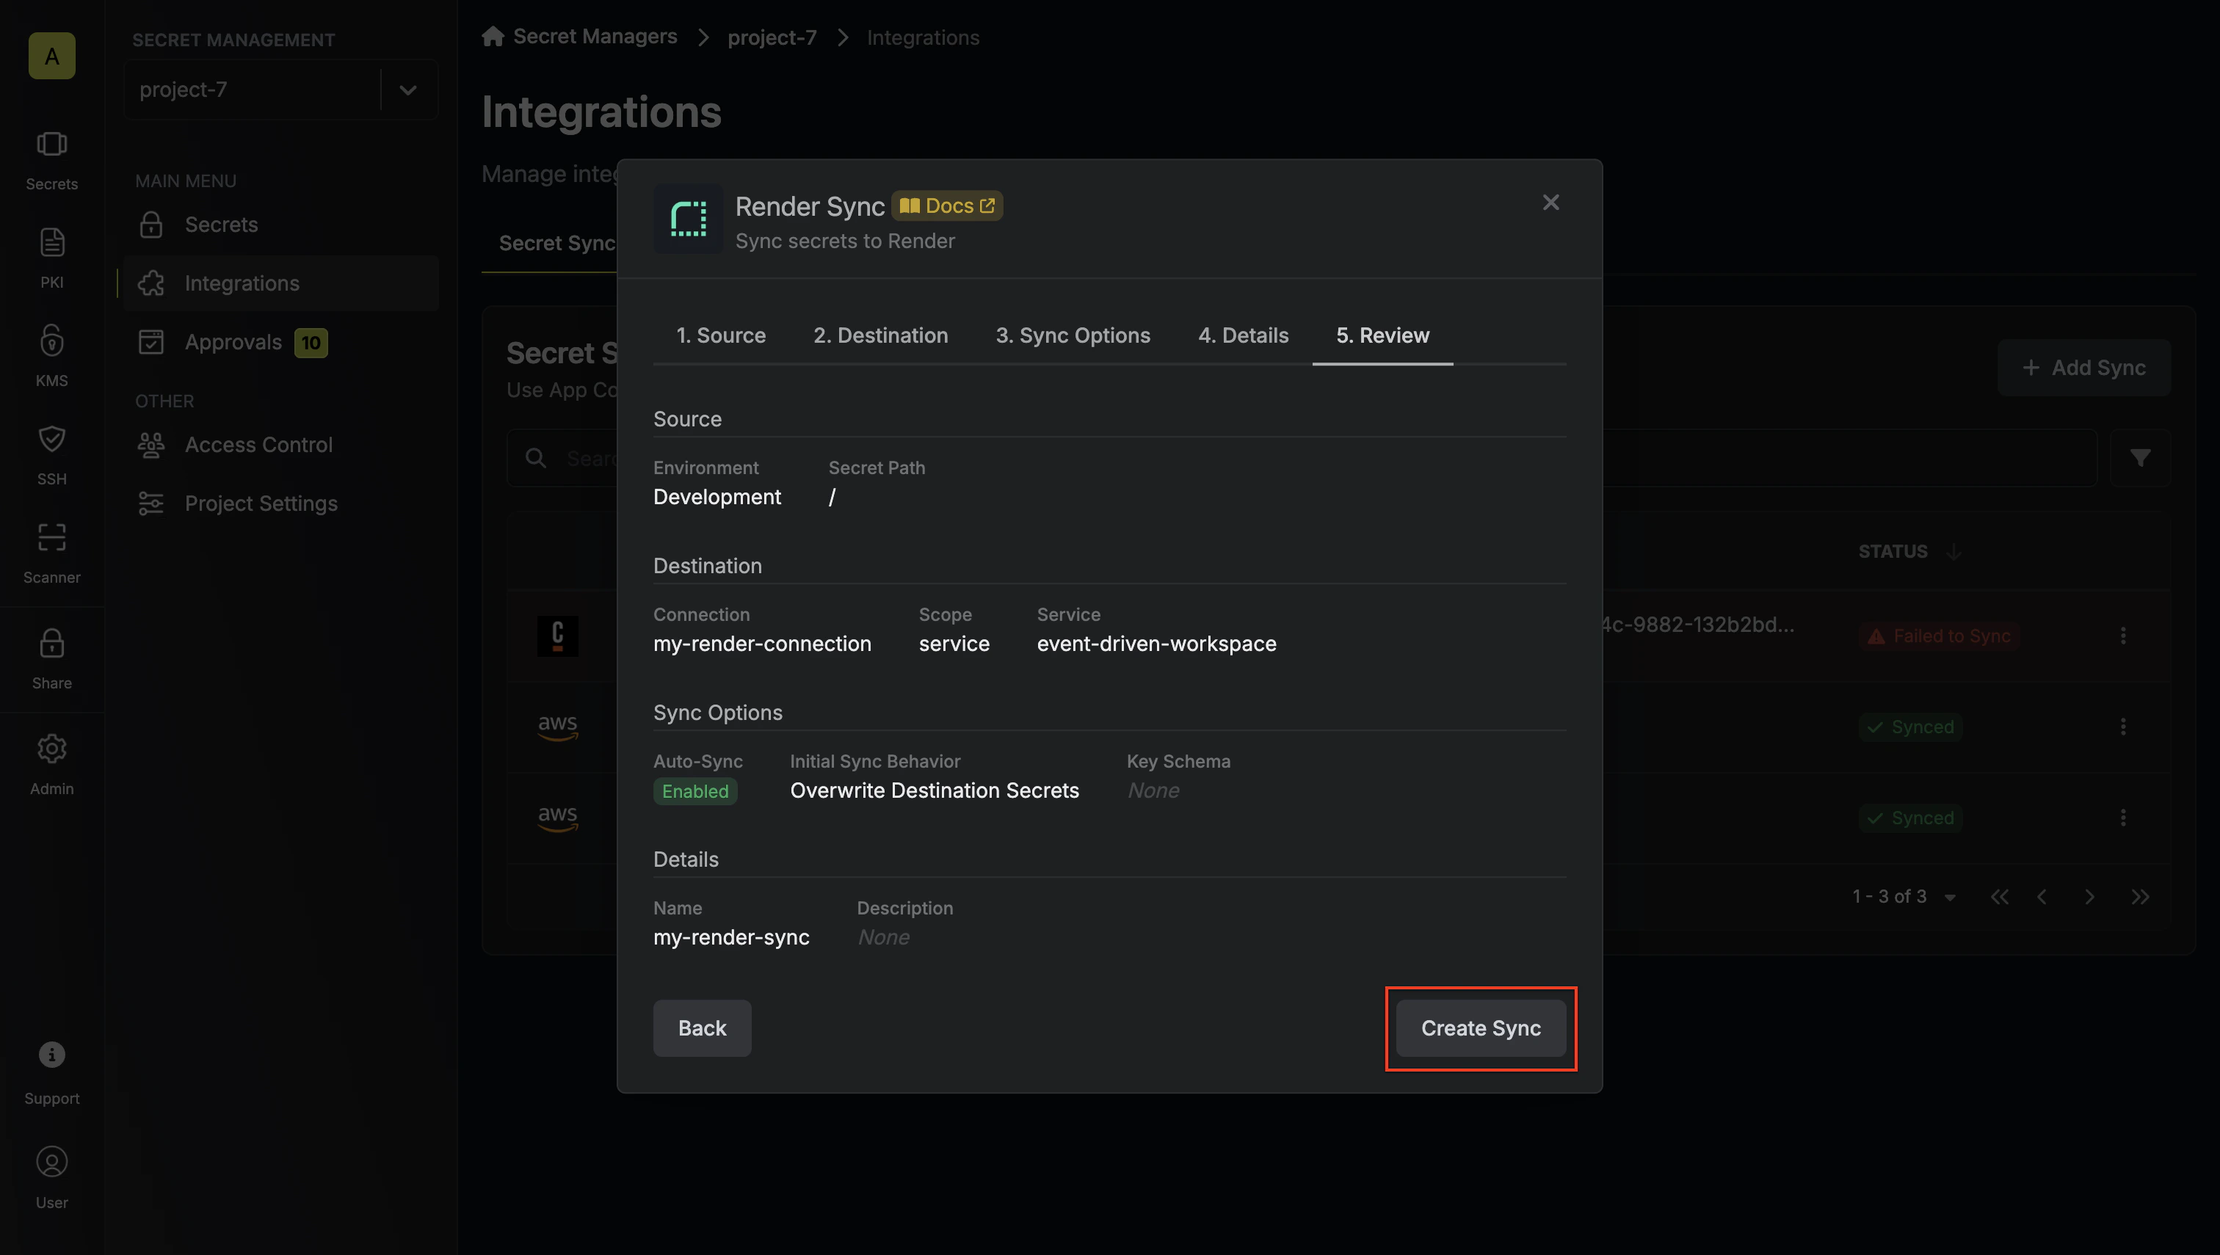2220x1255 pixels.
Task: Close the Render Sync dialog
Action: [1550, 203]
